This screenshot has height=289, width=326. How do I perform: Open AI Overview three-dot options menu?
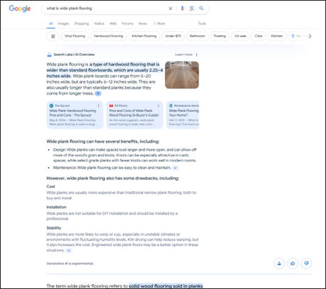[197, 55]
